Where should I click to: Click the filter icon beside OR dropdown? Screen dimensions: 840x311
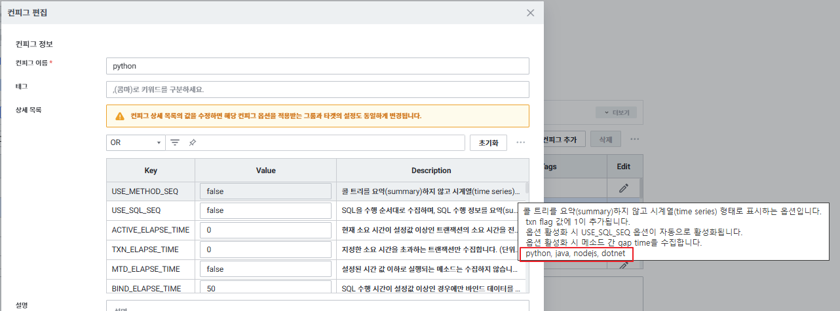click(175, 142)
